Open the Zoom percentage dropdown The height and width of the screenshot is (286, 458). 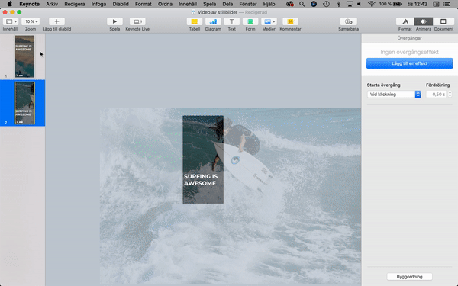point(31,21)
